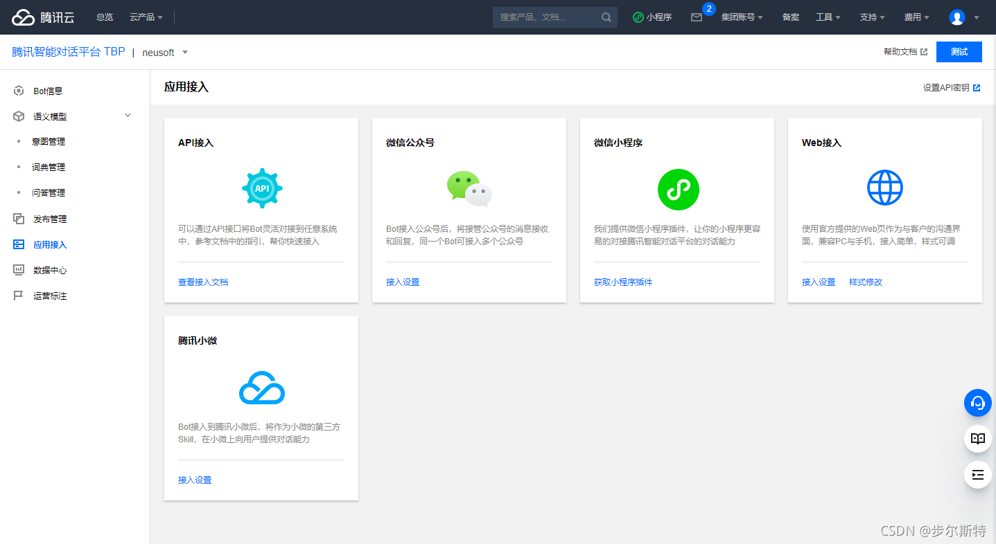Click the user avatar icon

[957, 17]
